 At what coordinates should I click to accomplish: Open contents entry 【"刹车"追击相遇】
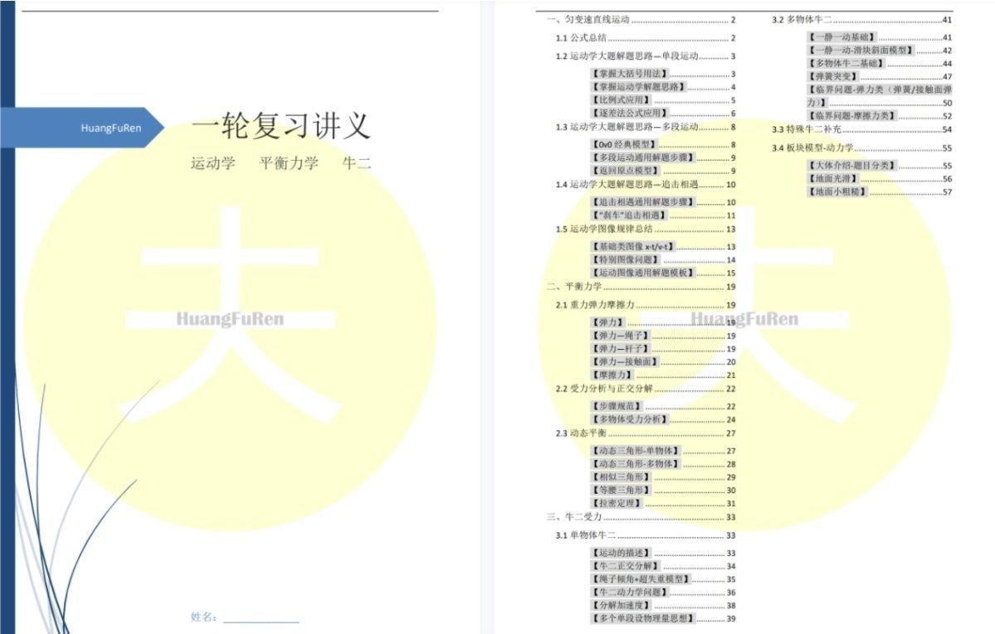[663, 215]
